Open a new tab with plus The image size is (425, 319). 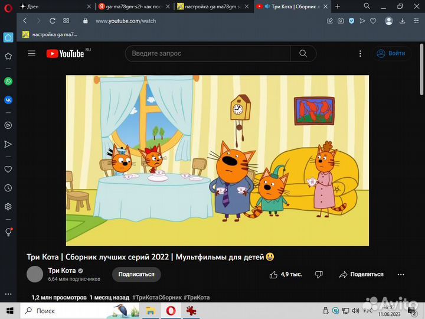[x=338, y=6]
